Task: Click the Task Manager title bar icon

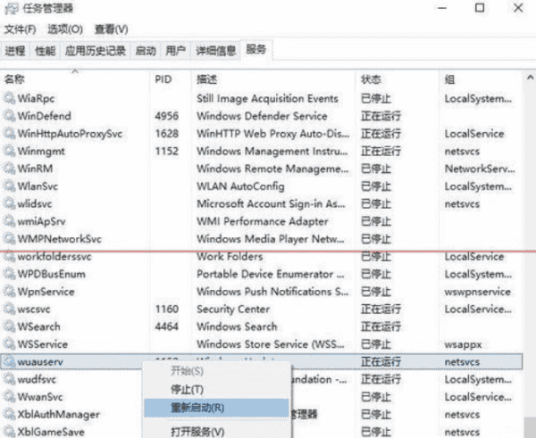Action: (9, 10)
